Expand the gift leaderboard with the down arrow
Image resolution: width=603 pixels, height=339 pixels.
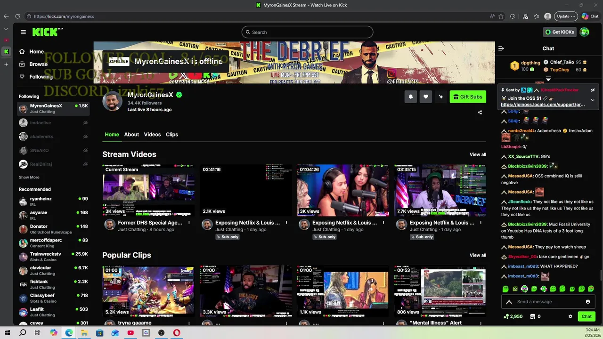point(548,79)
